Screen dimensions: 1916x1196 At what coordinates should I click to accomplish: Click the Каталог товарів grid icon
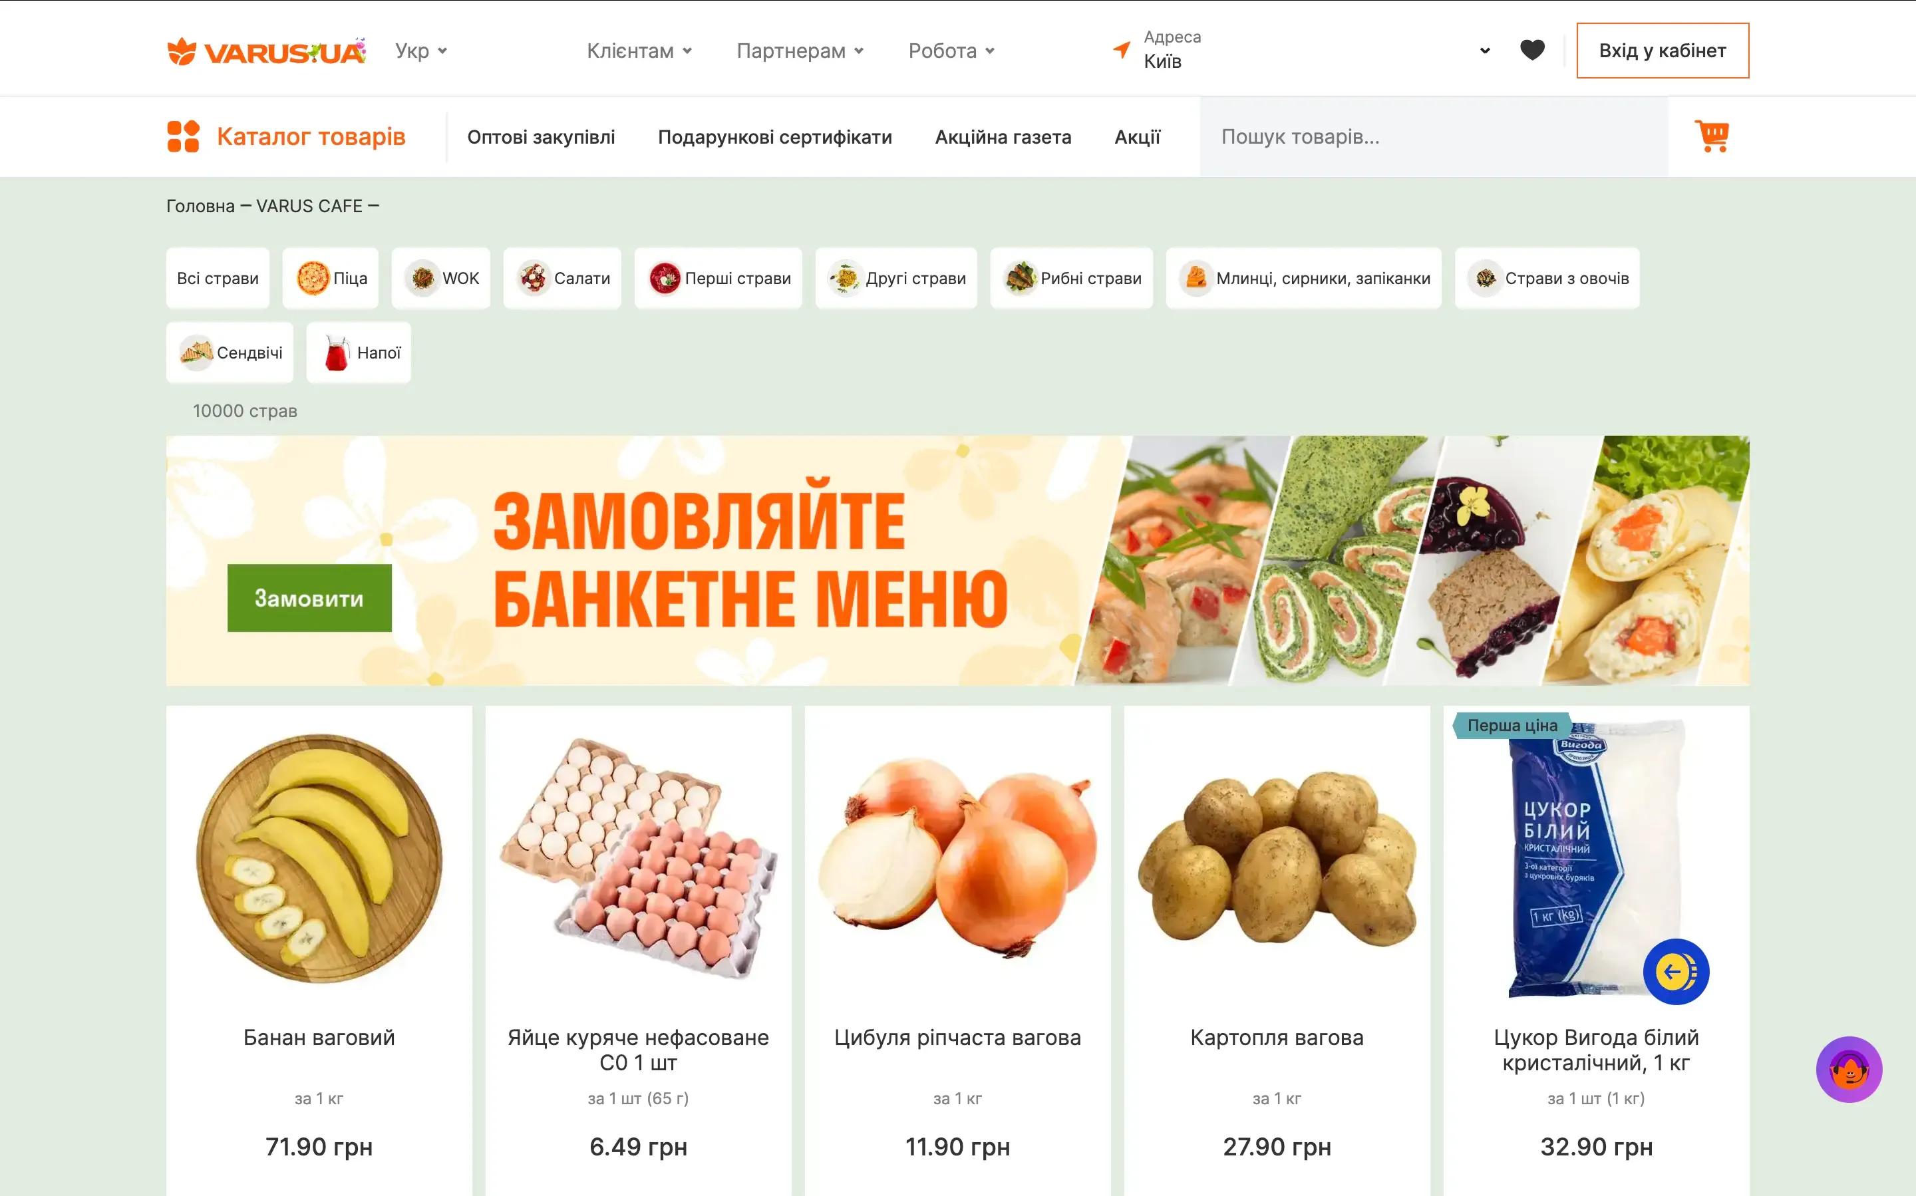[x=183, y=136]
